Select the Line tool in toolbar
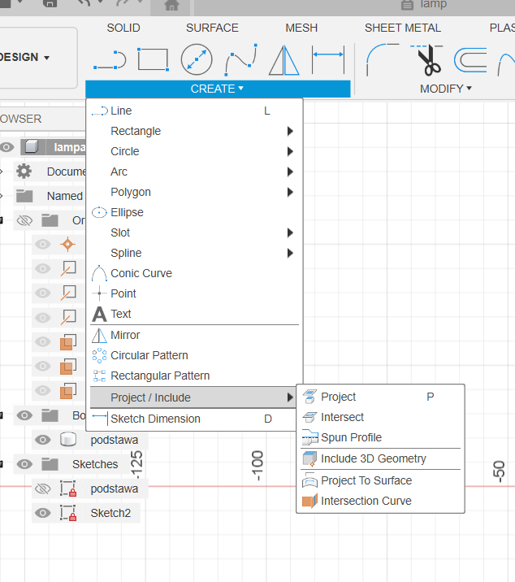515x582 pixels. pos(109,59)
